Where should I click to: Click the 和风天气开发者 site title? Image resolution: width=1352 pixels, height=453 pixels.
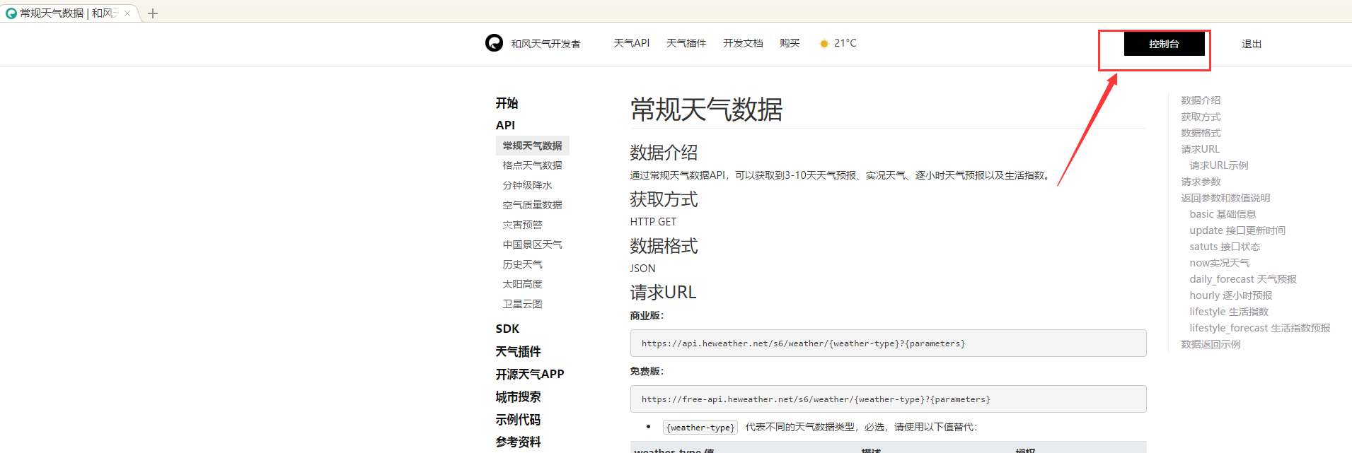(545, 44)
